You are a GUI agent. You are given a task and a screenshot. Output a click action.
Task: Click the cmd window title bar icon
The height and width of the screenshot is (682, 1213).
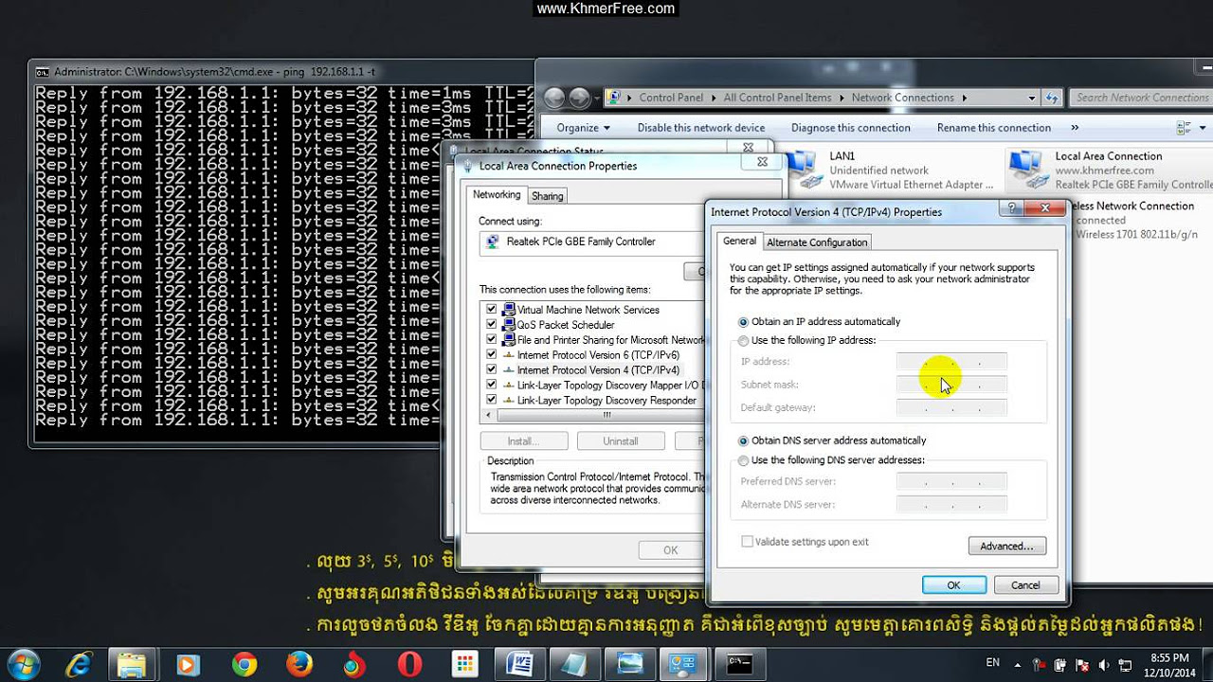43,72
